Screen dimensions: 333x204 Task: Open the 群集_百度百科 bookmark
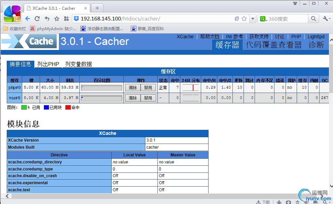tap(147, 29)
